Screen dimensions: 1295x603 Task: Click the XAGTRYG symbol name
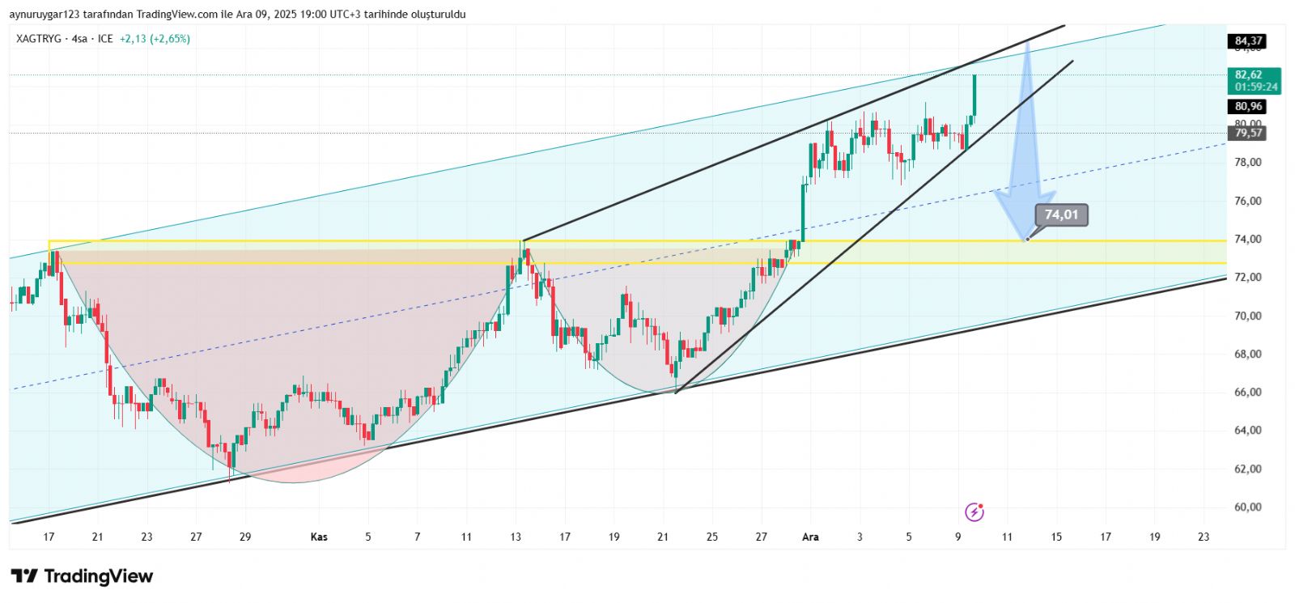[38, 39]
